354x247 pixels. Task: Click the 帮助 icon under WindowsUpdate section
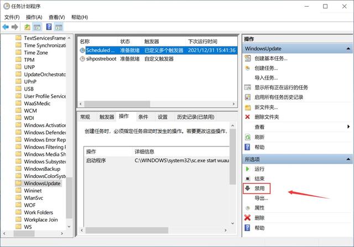[247, 147]
